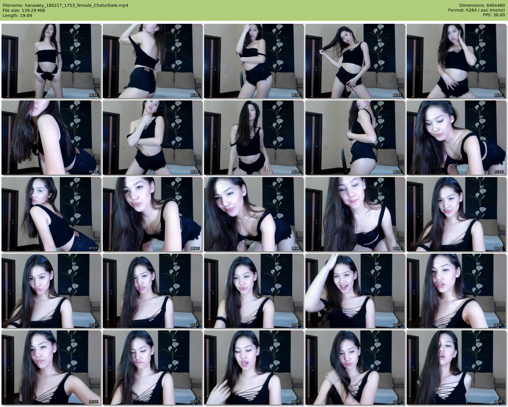The width and height of the screenshot is (508, 407).
Task: Select the frame preview at 01:26
Action: (x=152, y=61)
